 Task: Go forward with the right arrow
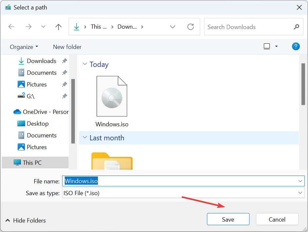pos(28,27)
